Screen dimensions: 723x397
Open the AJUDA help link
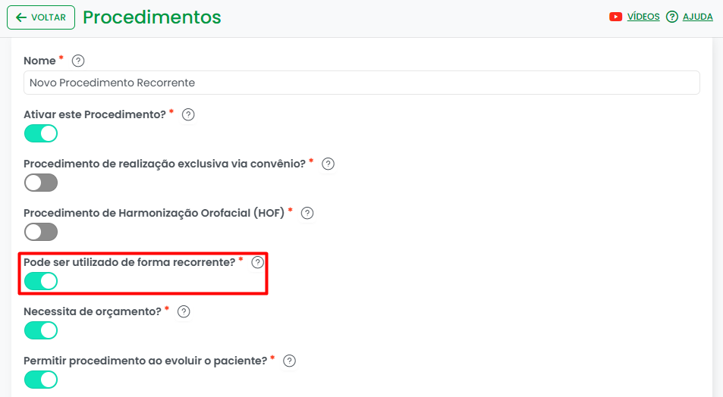pyautogui.click(x=697, y=17)
